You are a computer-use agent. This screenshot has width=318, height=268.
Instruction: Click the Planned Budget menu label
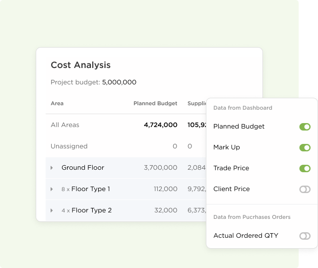point(239,127)
